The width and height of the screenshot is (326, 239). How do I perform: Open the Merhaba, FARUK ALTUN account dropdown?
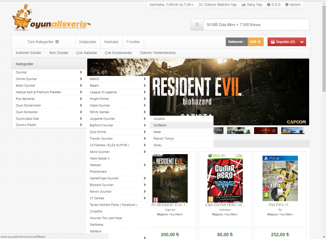click(x=171, y=5)
